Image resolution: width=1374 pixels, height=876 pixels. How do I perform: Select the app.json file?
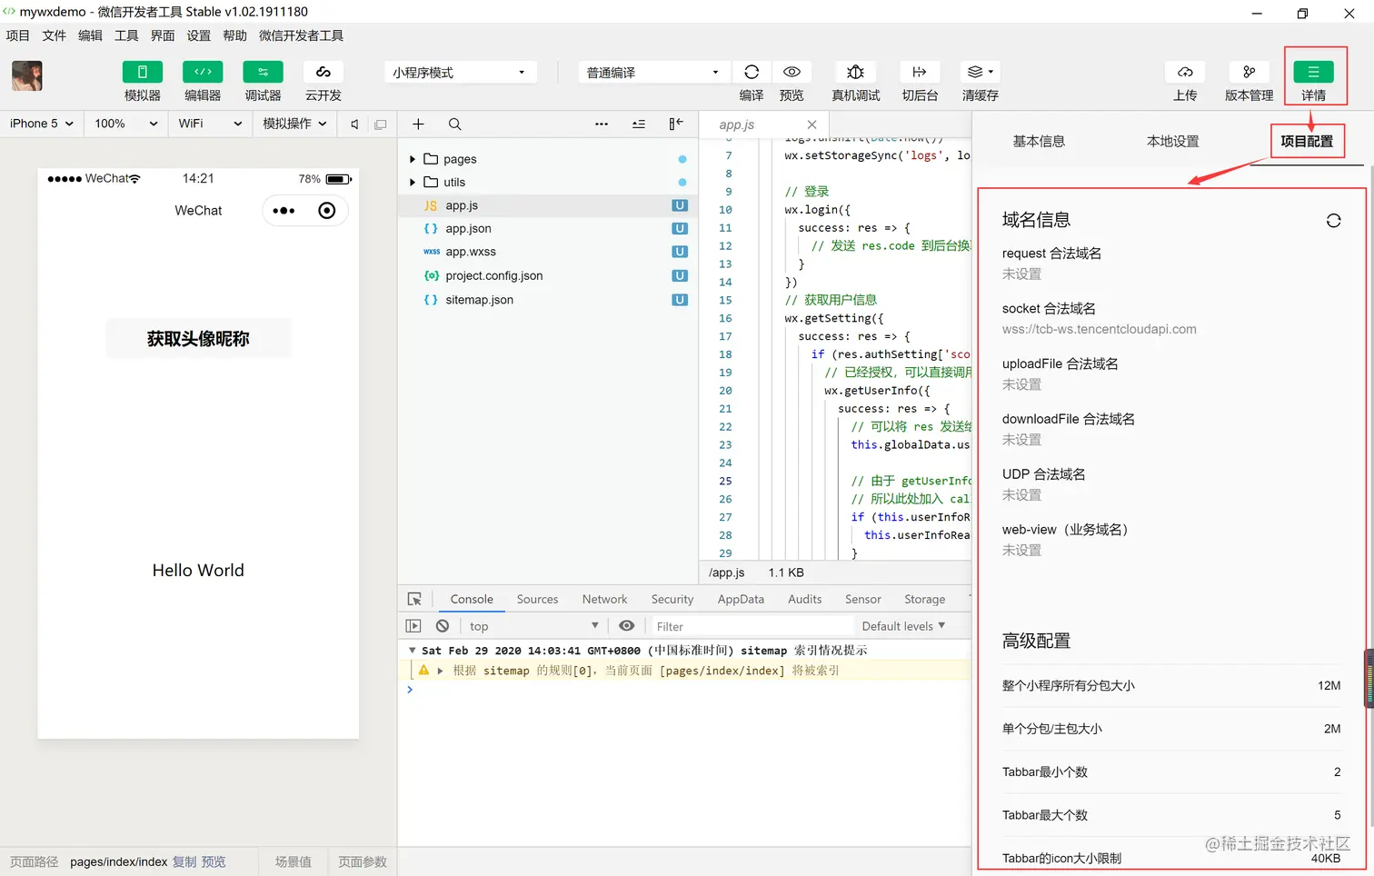click(x=547, y=229)
